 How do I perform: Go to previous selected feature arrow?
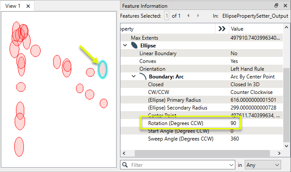(x=188, y=16)
